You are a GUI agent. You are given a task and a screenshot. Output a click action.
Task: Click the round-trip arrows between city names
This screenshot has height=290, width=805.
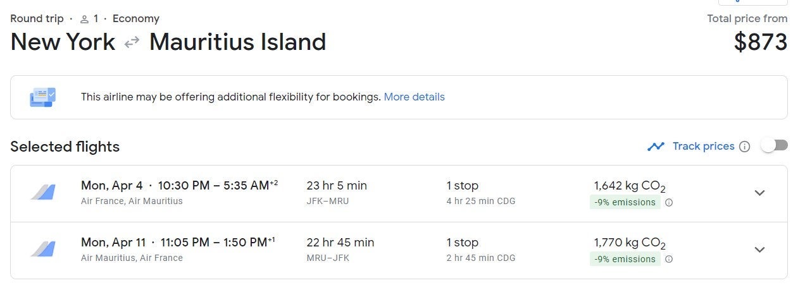[132, 42]
